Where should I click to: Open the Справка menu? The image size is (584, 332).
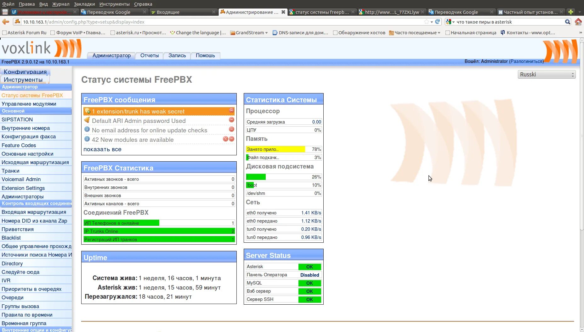tap(143, 4)
